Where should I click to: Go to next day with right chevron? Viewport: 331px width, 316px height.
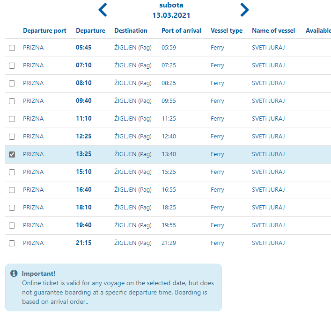[244, 9]
